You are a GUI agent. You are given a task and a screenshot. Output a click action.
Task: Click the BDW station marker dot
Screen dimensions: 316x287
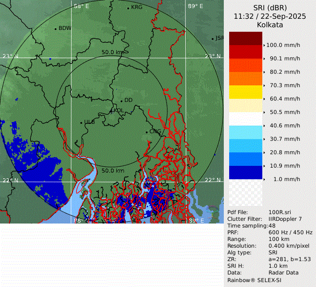click(x=56, y=29)
